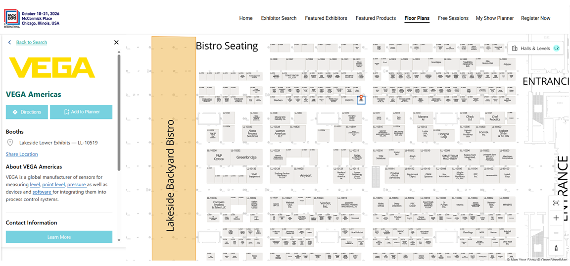Screen dimensions: 570x266
Task: Click the Greenbridge booth on the map
Action: tap(246, 157)
